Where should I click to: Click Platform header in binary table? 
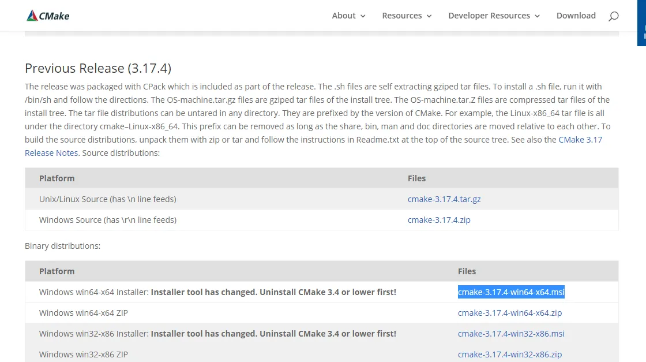(x=57, y=271)
